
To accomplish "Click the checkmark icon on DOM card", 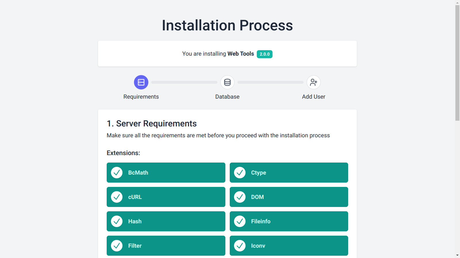I will pos(239,197).
